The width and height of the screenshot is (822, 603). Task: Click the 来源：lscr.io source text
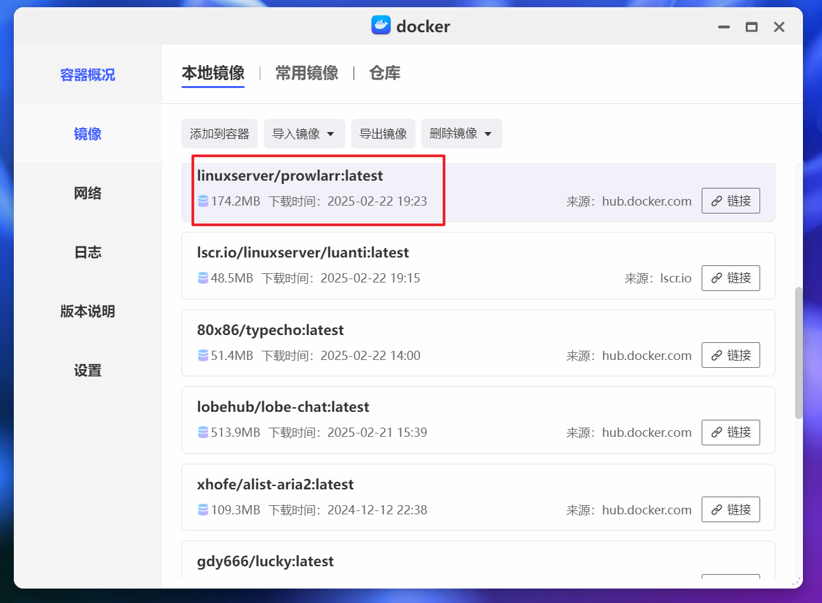tap(658, 279)
